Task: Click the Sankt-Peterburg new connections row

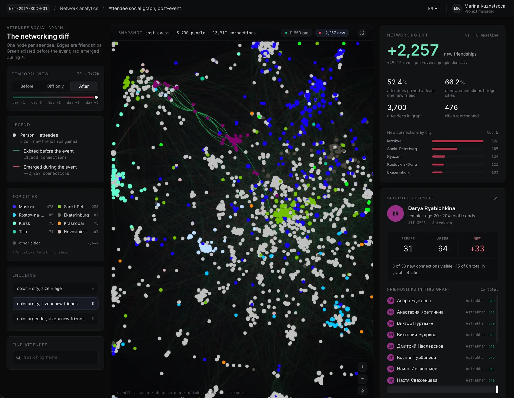Action: pyautogui.click(x=443, y=149)
